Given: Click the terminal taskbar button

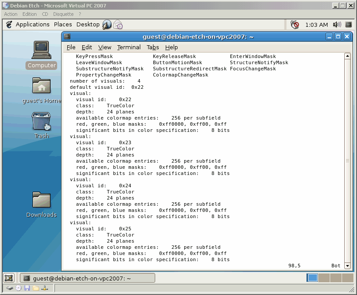Looking at the screenshot, I should (x=88, y=278).
